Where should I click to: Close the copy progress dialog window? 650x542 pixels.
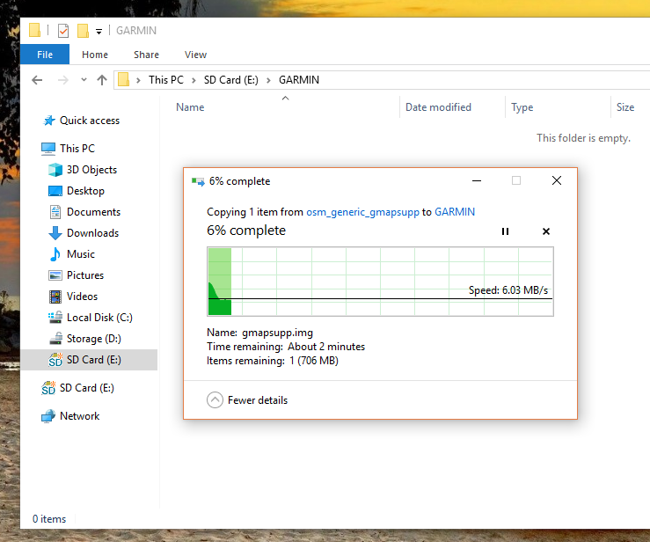tap(557, 180)
